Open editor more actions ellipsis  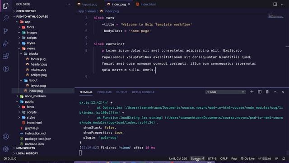[283, 4]
